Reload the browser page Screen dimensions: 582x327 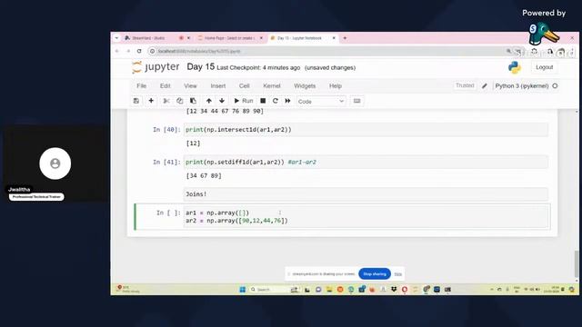(139, 51)
